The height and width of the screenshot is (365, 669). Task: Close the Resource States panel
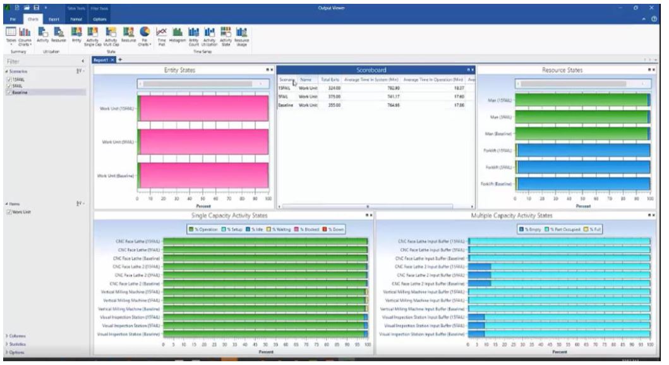653,69
